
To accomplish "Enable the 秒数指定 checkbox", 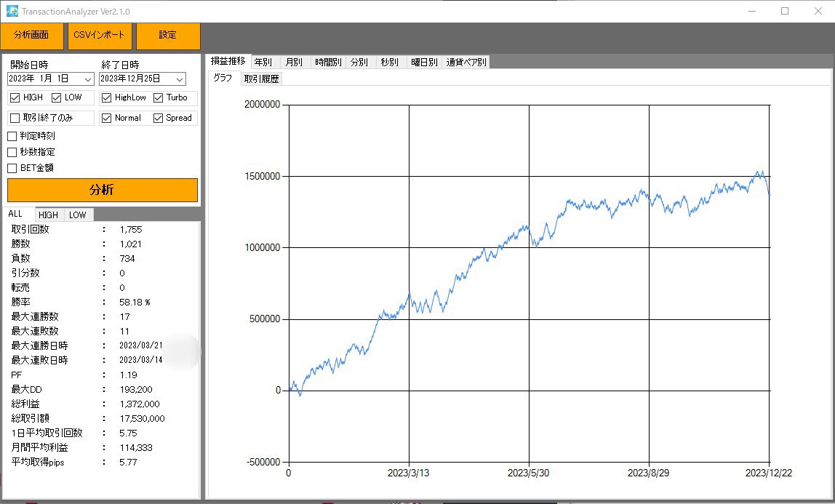I will coord(12,152).
